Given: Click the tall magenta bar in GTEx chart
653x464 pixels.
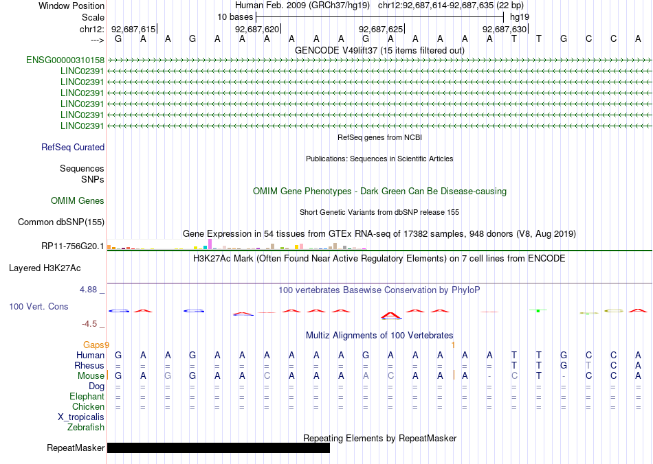Looking at the screenshot, I should pyautogui.click(x=210, y=244).
